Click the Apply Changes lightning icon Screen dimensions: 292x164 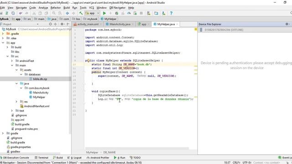coord(110,13)
